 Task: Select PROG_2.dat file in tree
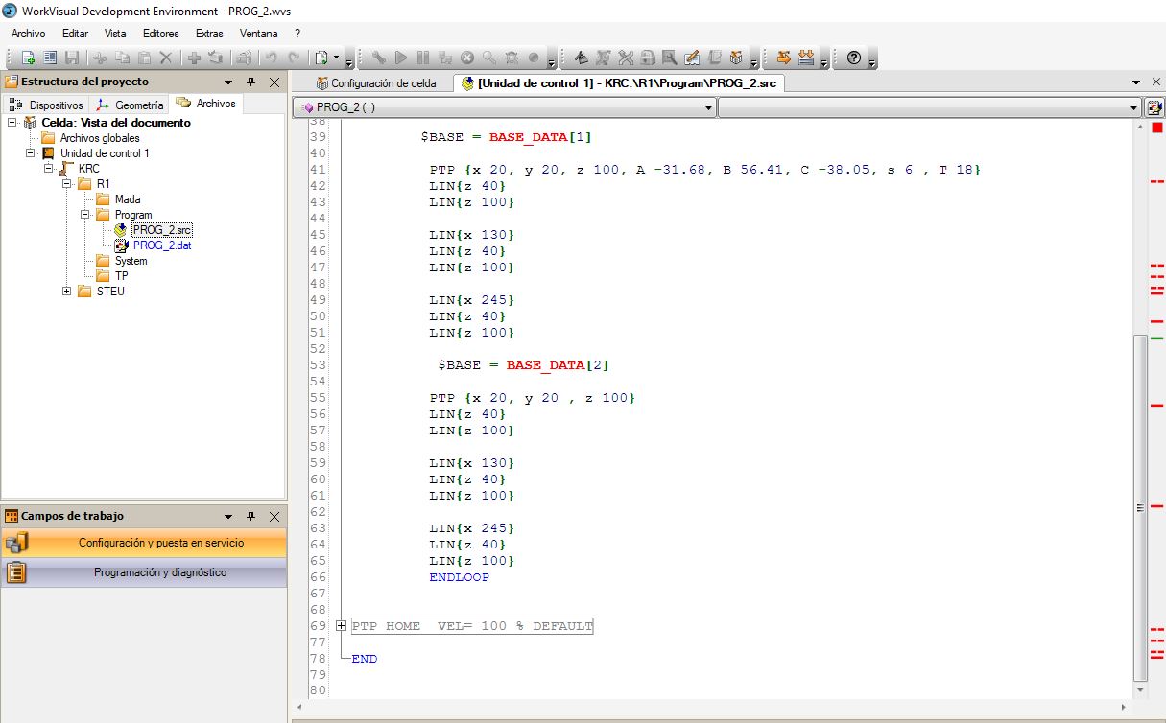click(x=162, y=245)
